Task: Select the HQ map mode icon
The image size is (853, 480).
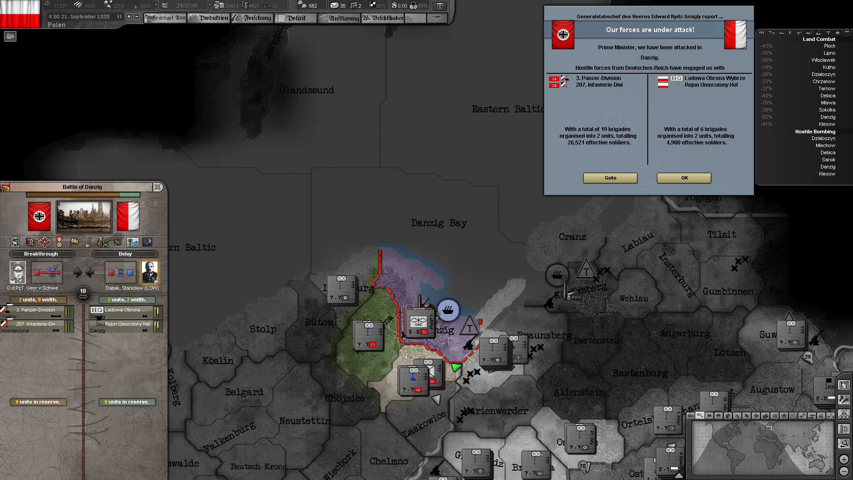Action: [793, 416]
